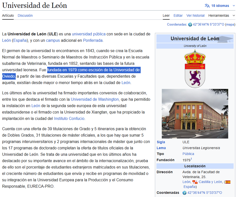Click the Localización section header
Screen dimensions: 239x197
click(x=195, y=166)
